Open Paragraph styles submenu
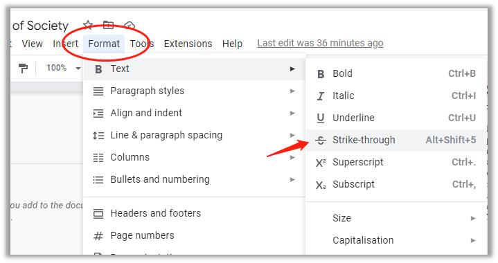Viewport: 498px width, 263px height. pyautogui.click(x=195, y=91)
